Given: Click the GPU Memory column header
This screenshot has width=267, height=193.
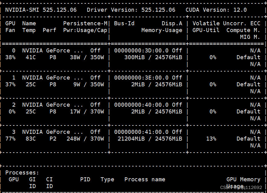Looking at the screenshot, I should pyautogui.click(x=243, y=180).
